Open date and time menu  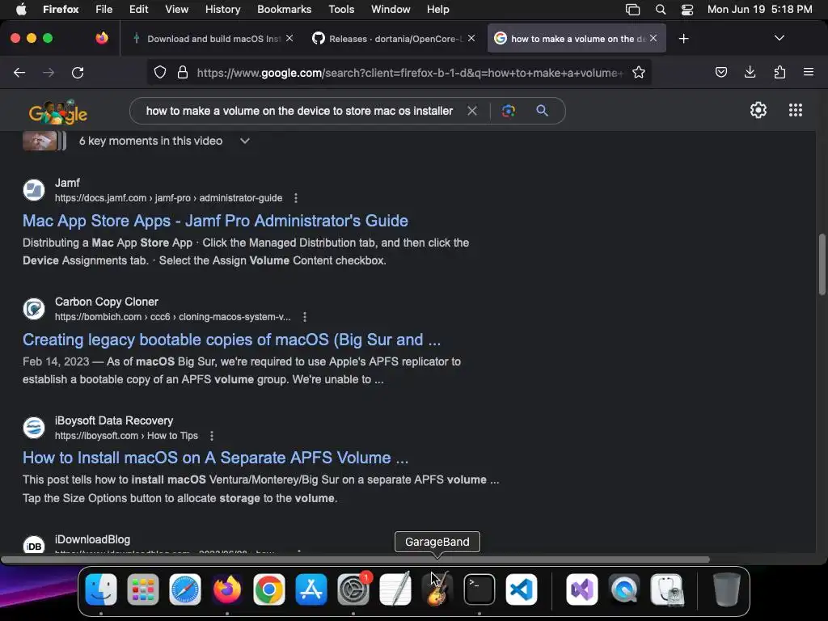coord(760,10)
